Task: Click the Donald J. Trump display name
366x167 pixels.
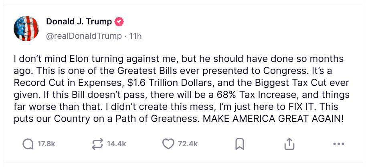Action: 79,22
